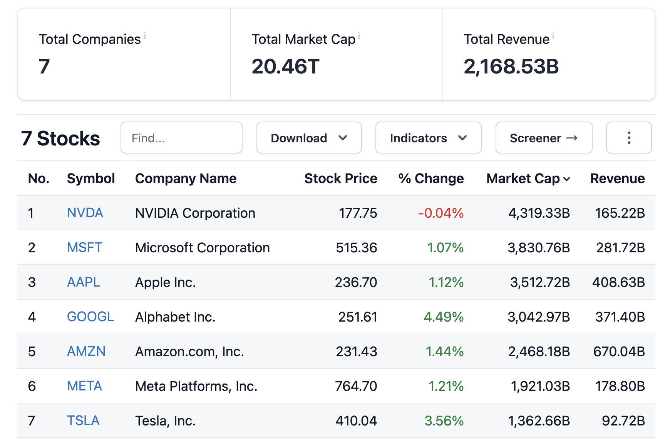Click the 4,319.33B market cap cell

click(x=539, y=213)
